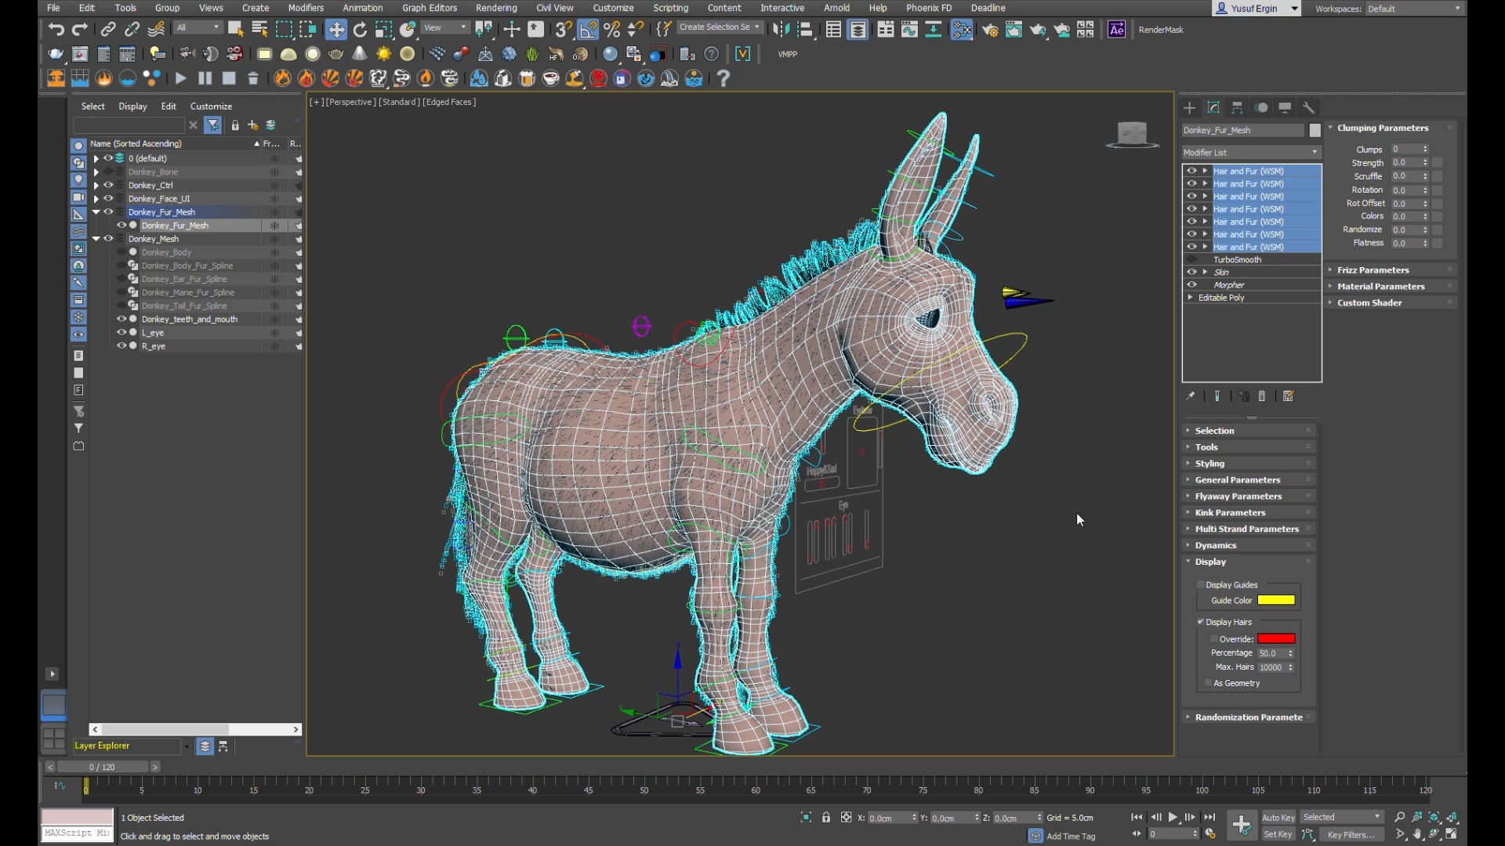
Task: Open Select by Name dialog
Action: coord(259,29)
